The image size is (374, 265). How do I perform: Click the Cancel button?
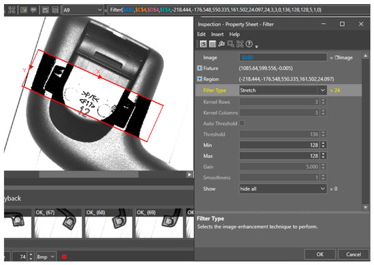[354, 254]
